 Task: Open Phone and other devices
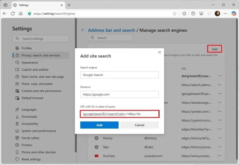[41, 152]
